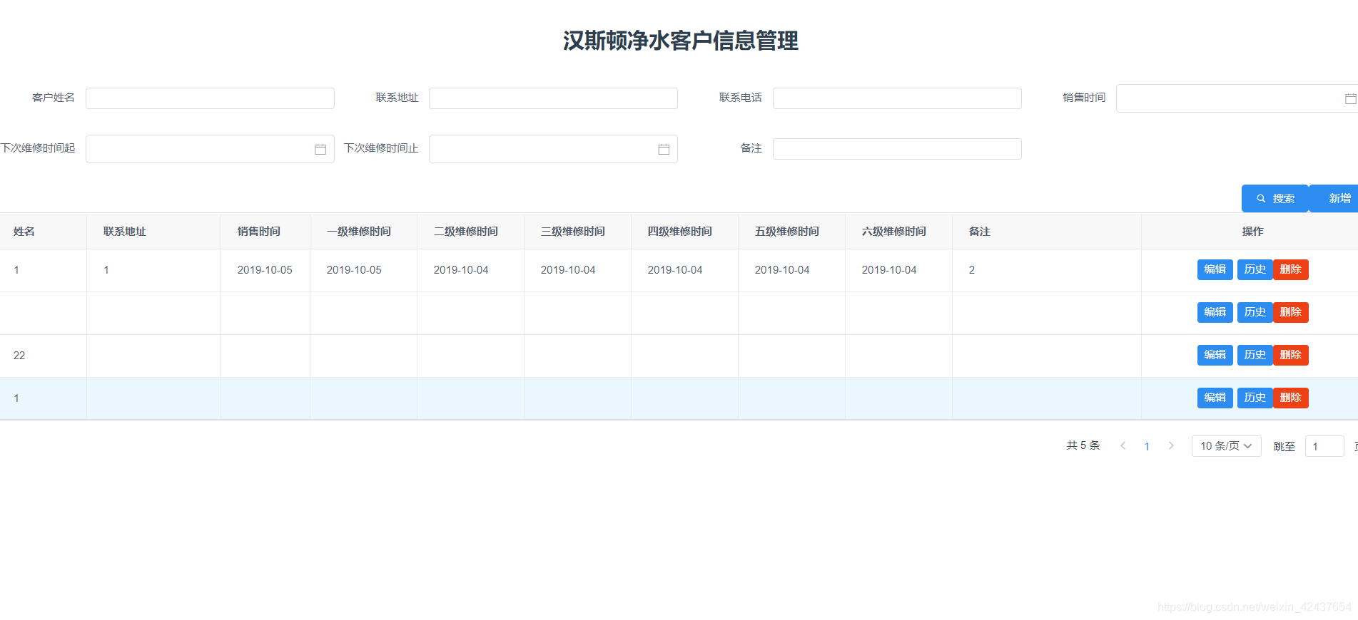
Task: Delete the row named 22
Action: click(1290, 355)
